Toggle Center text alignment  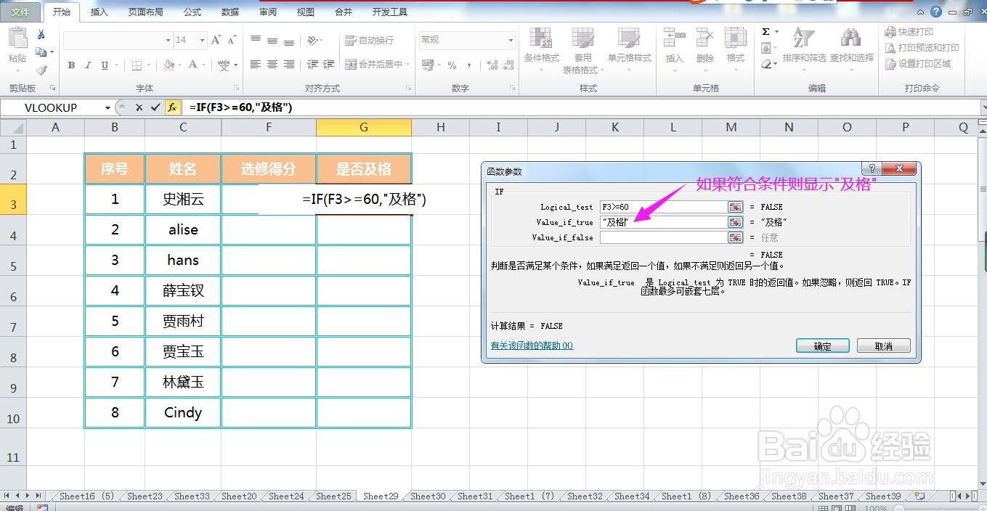click(x=272, y=65)
